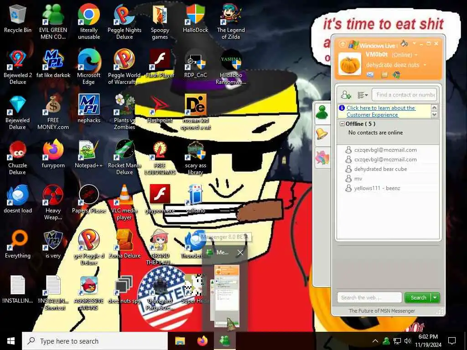
Task: Click the Messenger system tray icon
Action: tap(386, 341)
